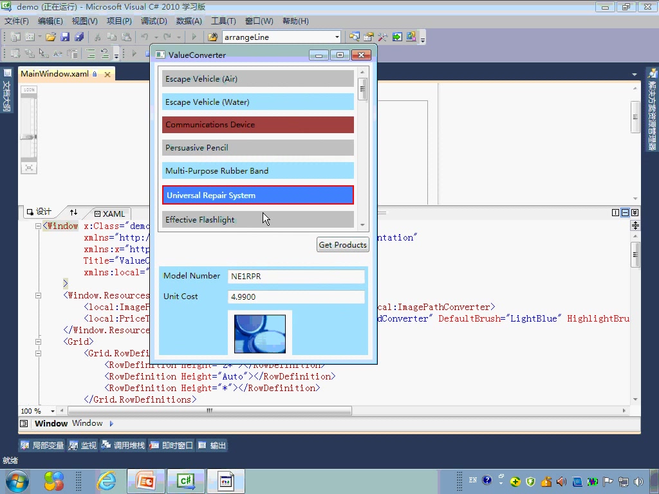Screen dimensions: 659x494
Task: Collapse the Grid.RowDefinitions XAML node
Action: point(39,353)
